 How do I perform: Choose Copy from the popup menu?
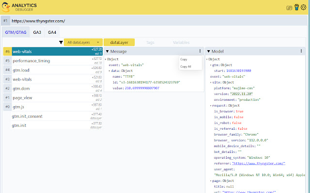[x=184, y=59]
